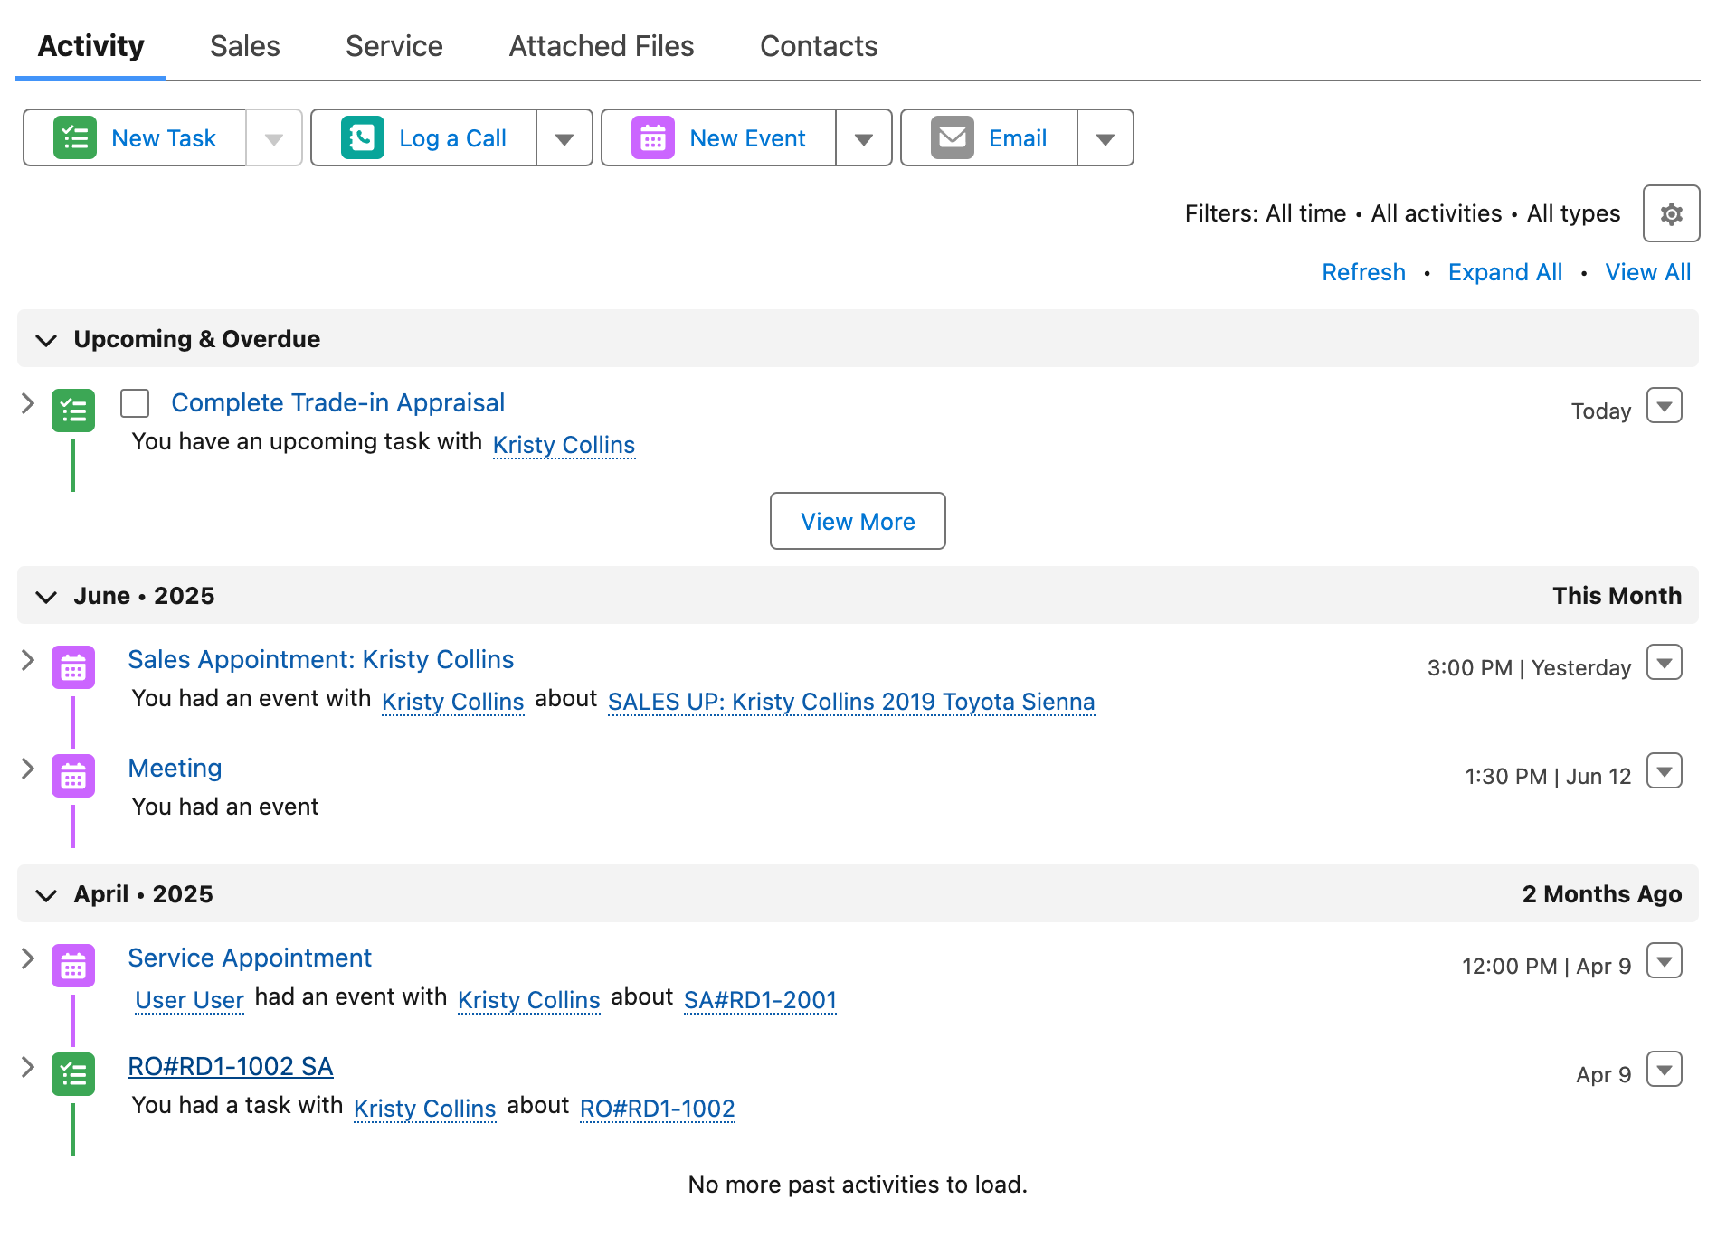
Task: Open the Meeting event link
Action: pyautogui.click(x=175, y=768)
